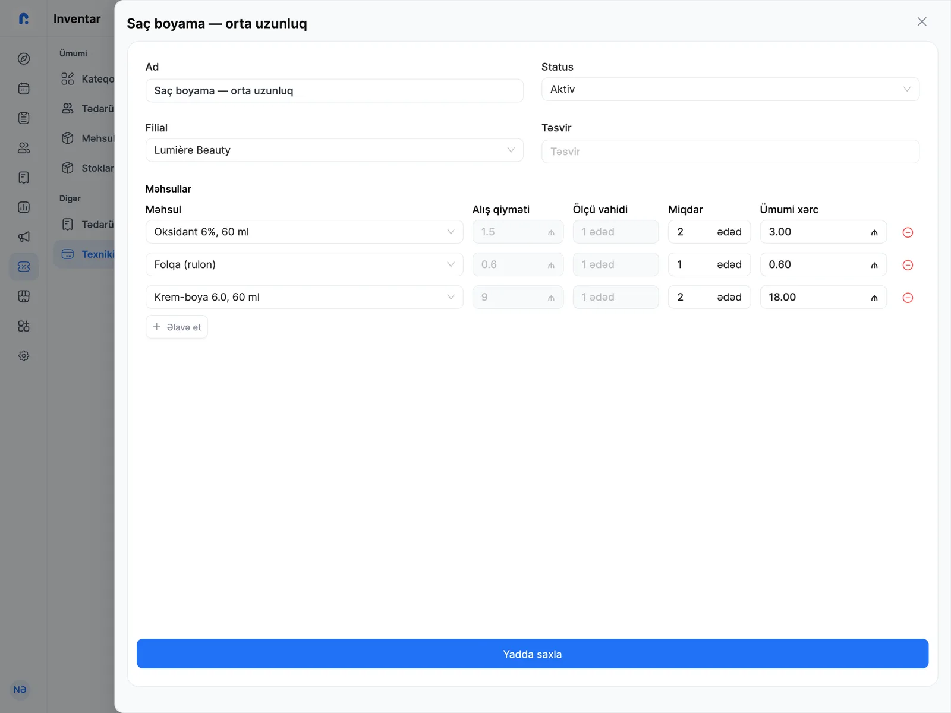Screen dimensions: 951x713
Task: Remove the Krem-boya 6.0, 60 ml row
Action: pyautogui.click(x=908, y=298)
